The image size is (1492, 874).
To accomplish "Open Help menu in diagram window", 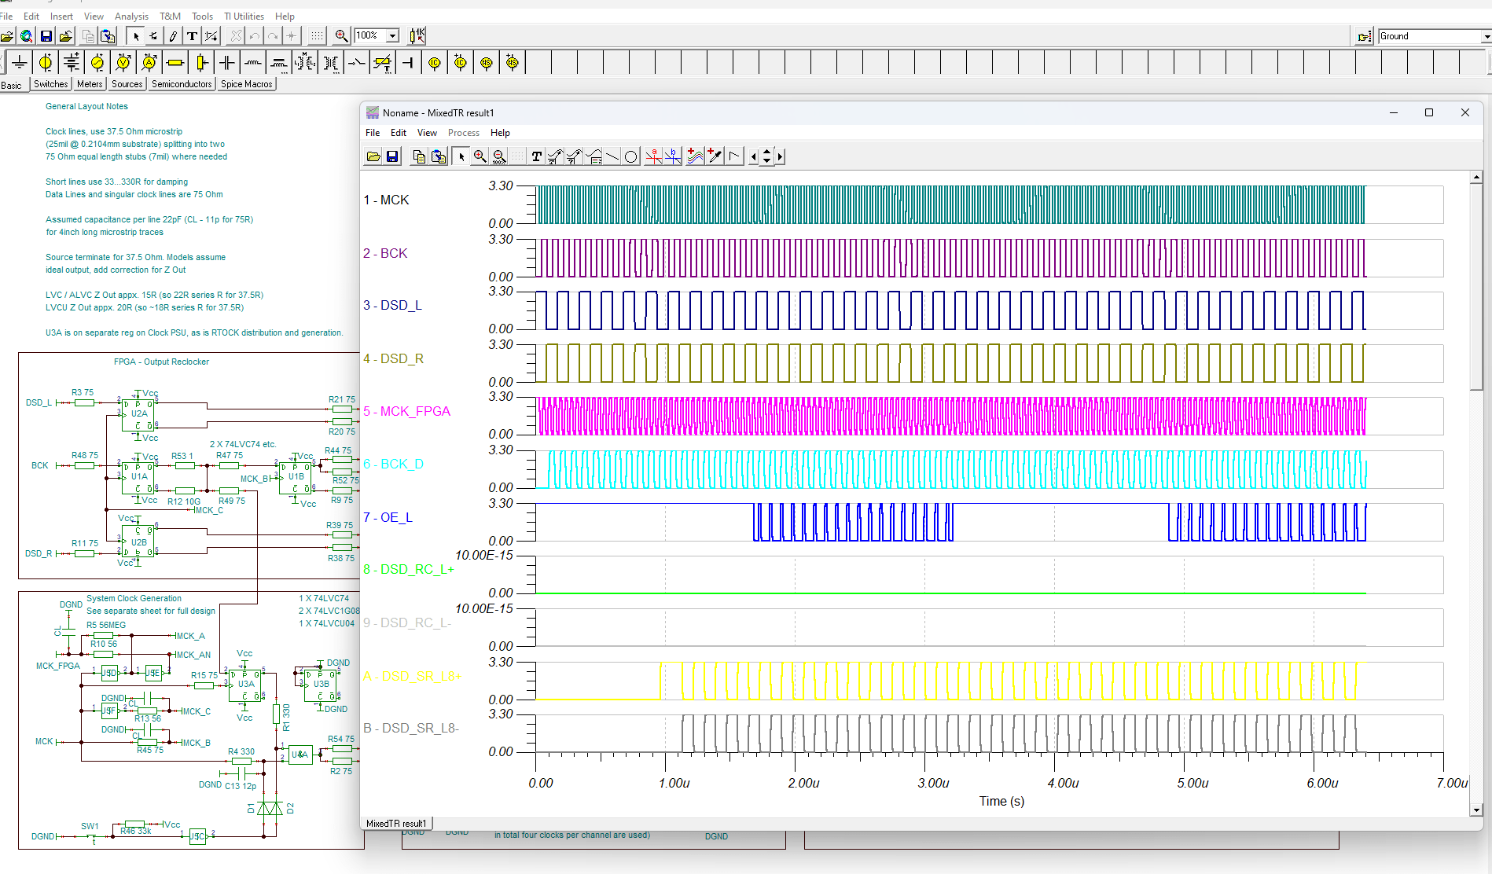I will point(500,133).
